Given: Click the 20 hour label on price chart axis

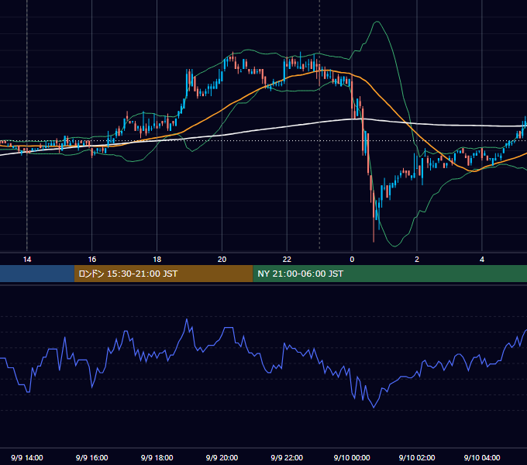Looking at the screenshot, I should (x=222, y=260).
